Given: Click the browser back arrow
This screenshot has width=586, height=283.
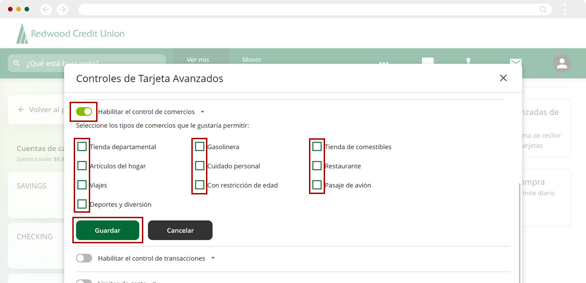Looking at the screenshot, I should click(x=46, y=10).
